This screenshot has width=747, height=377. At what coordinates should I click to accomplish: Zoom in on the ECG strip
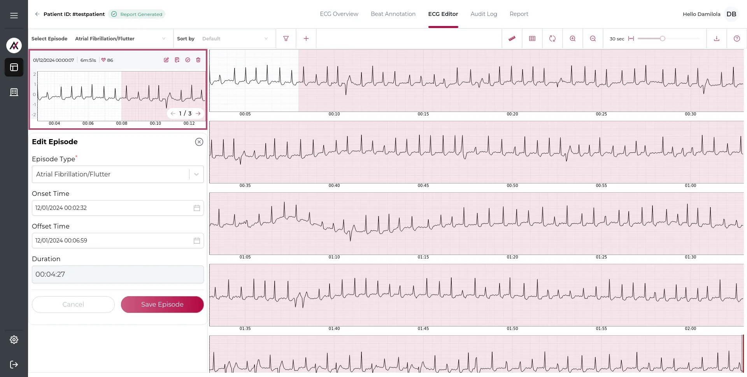573,38
